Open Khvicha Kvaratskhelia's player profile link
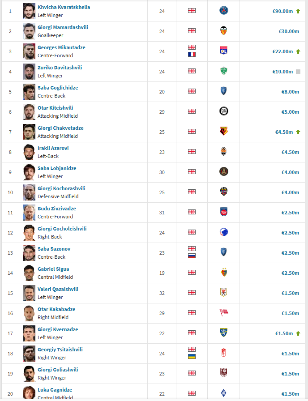This screenshot has width=308, height=401. tap(64, 7)
